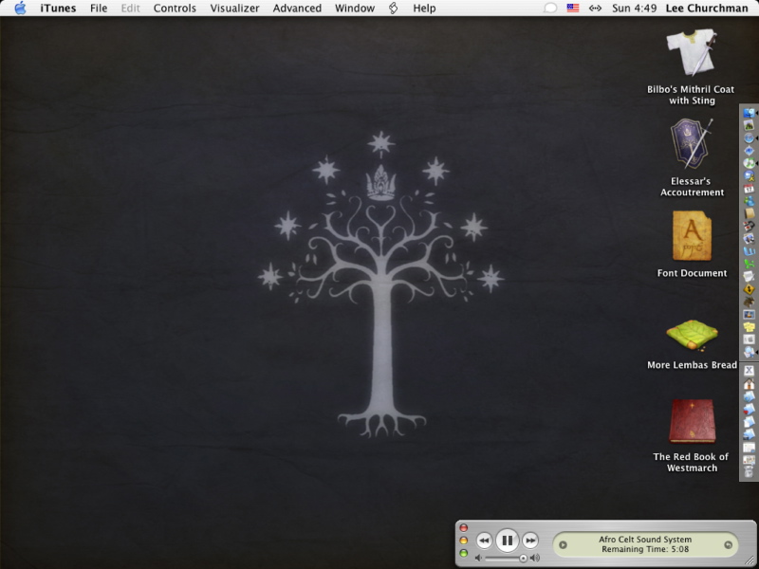Select the Elessar's Accoutrement desktop icon
Viewport: 759px width, 569px height.
click(x=691, y=144)
